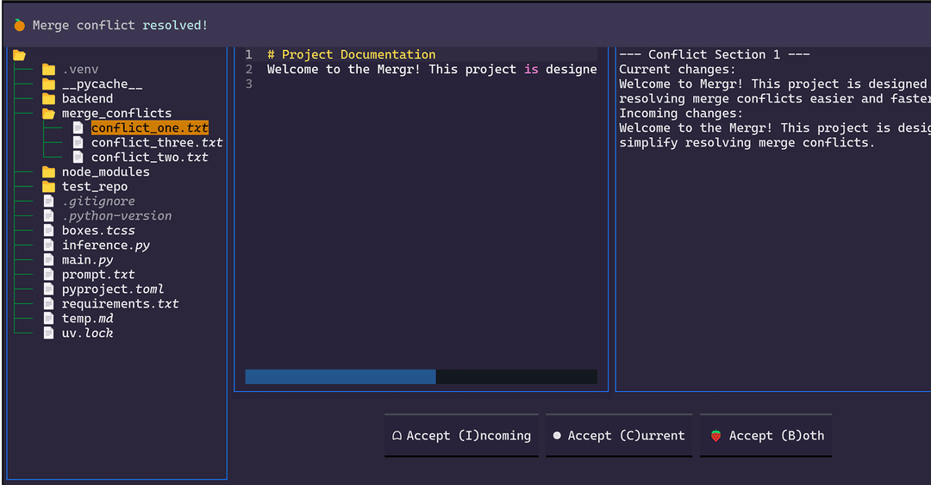Expand the node_modules folder
The image size is (931, 485).
pos(105,172)
